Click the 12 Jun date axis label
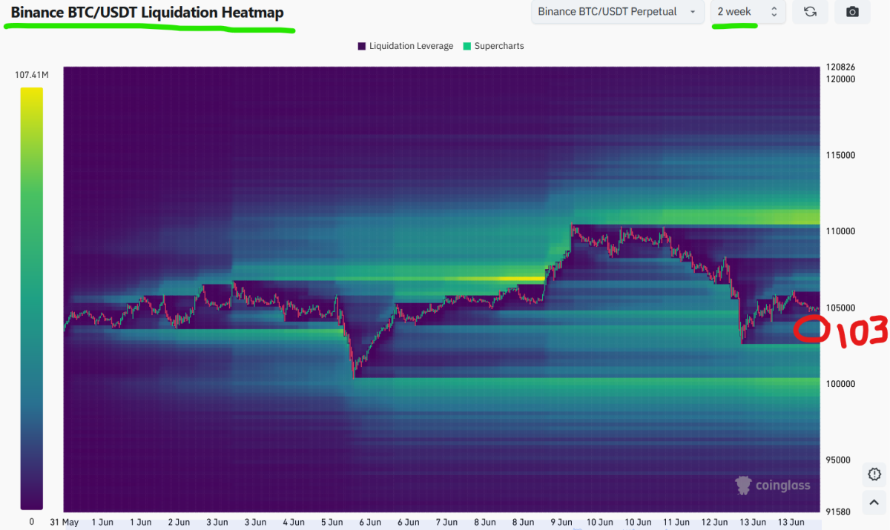Screen dimensions: 890x530 (x=716, y=522)
